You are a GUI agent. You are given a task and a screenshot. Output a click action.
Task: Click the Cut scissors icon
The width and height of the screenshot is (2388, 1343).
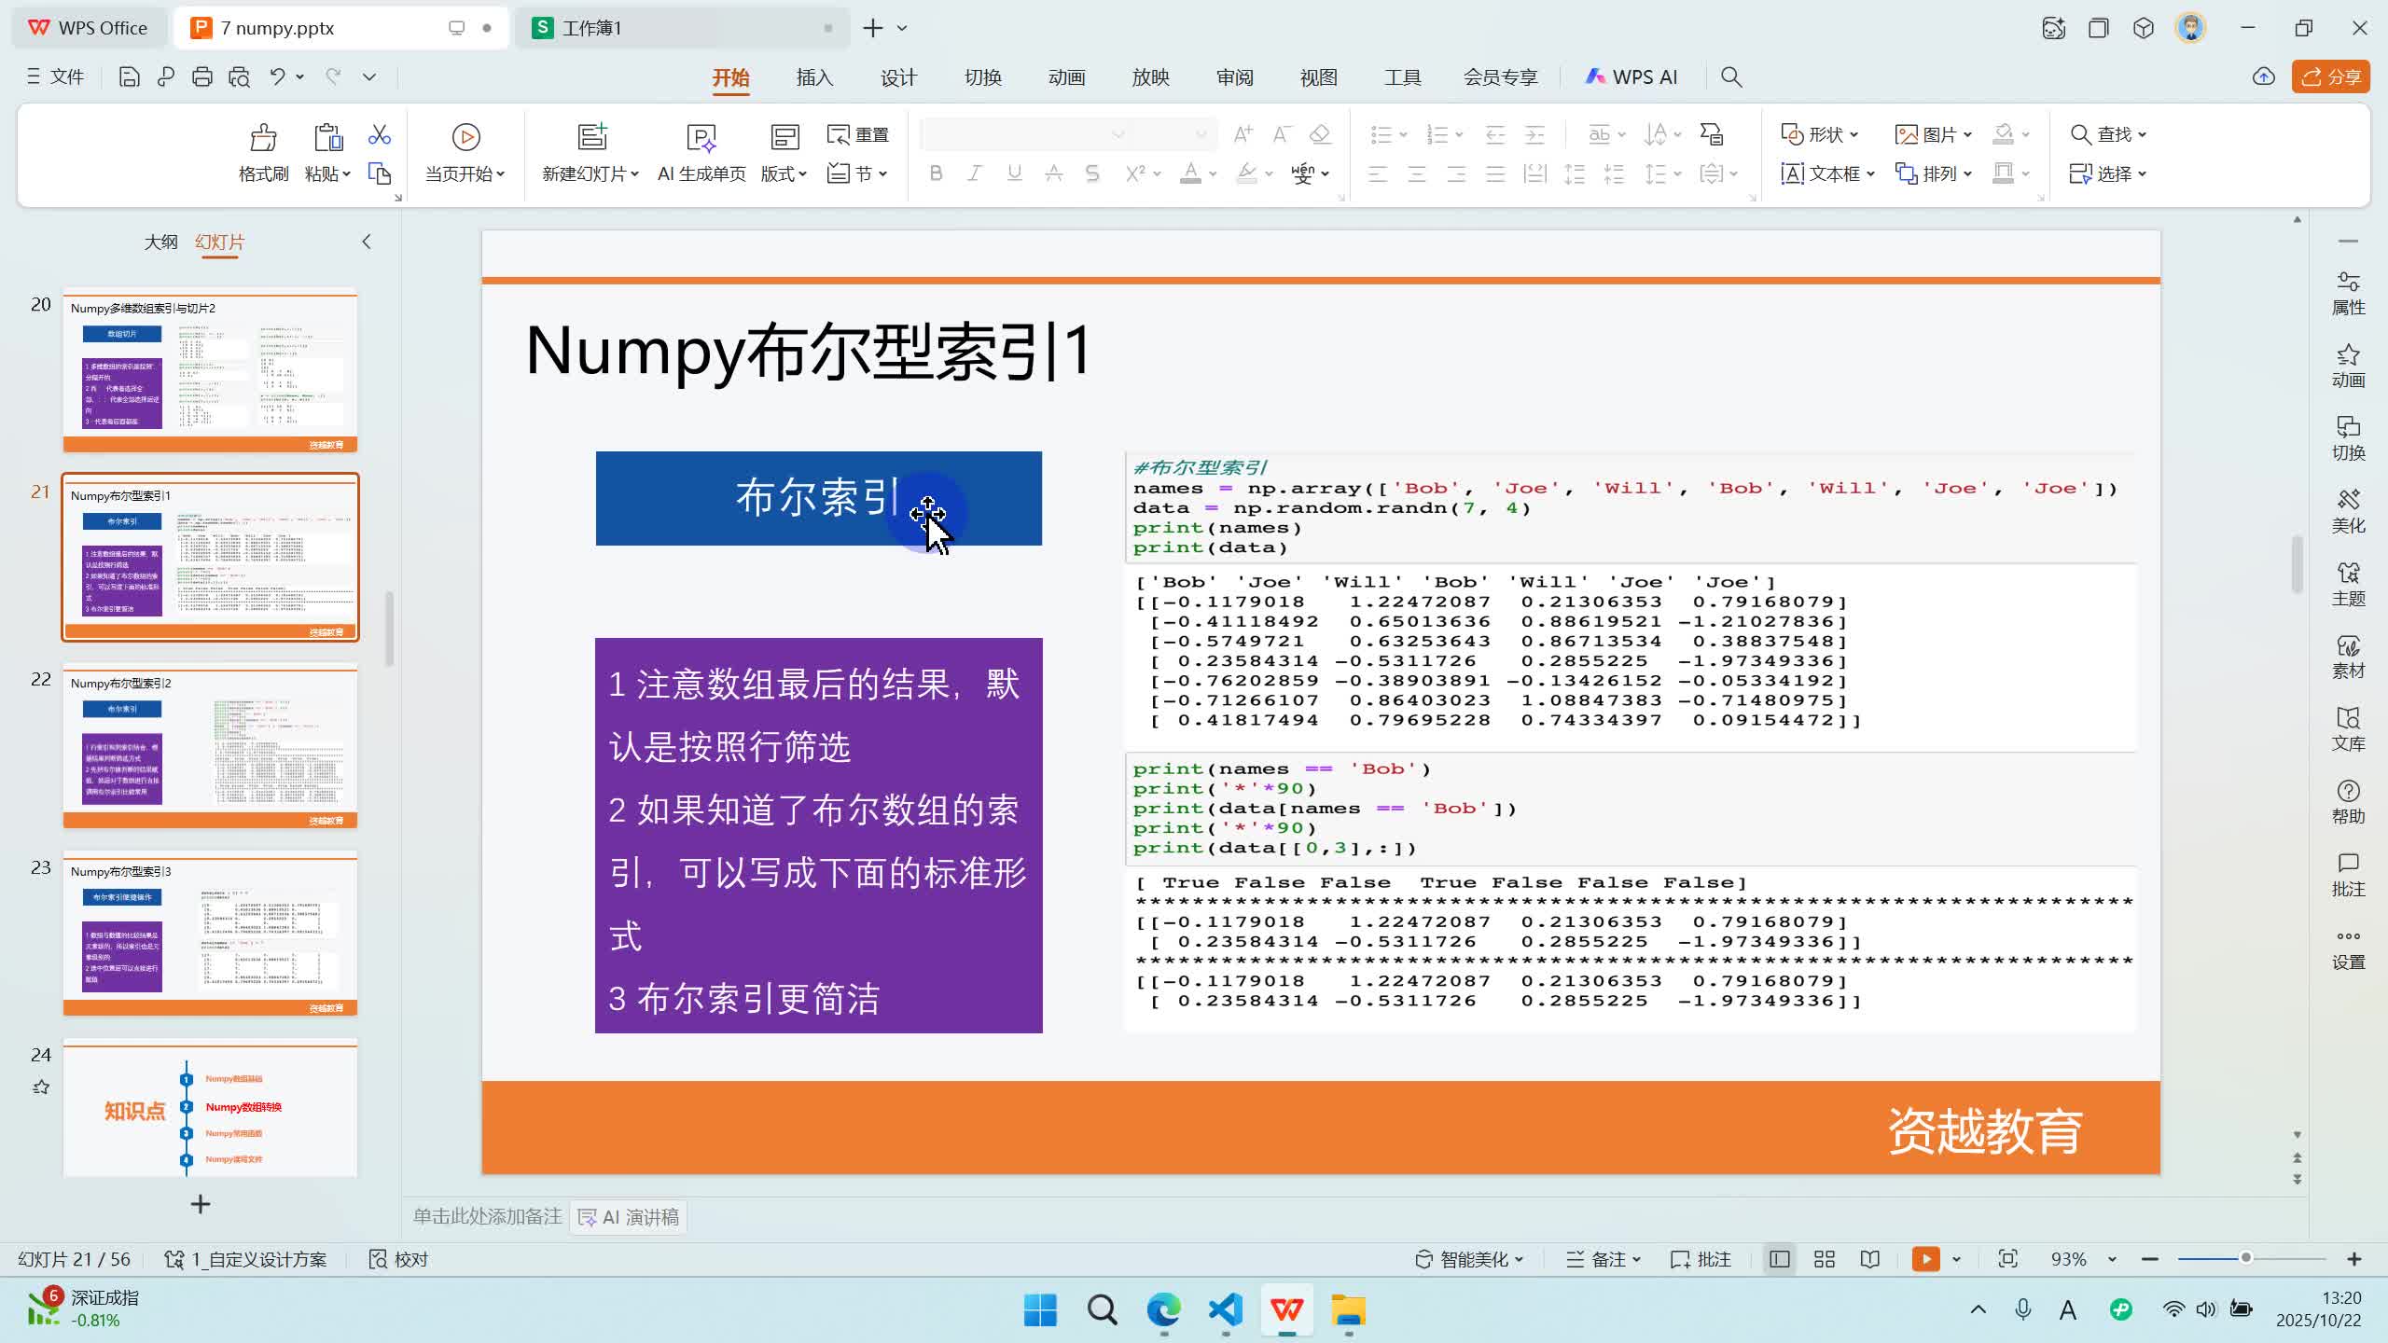pyautogui.click(x=379, y=135)
